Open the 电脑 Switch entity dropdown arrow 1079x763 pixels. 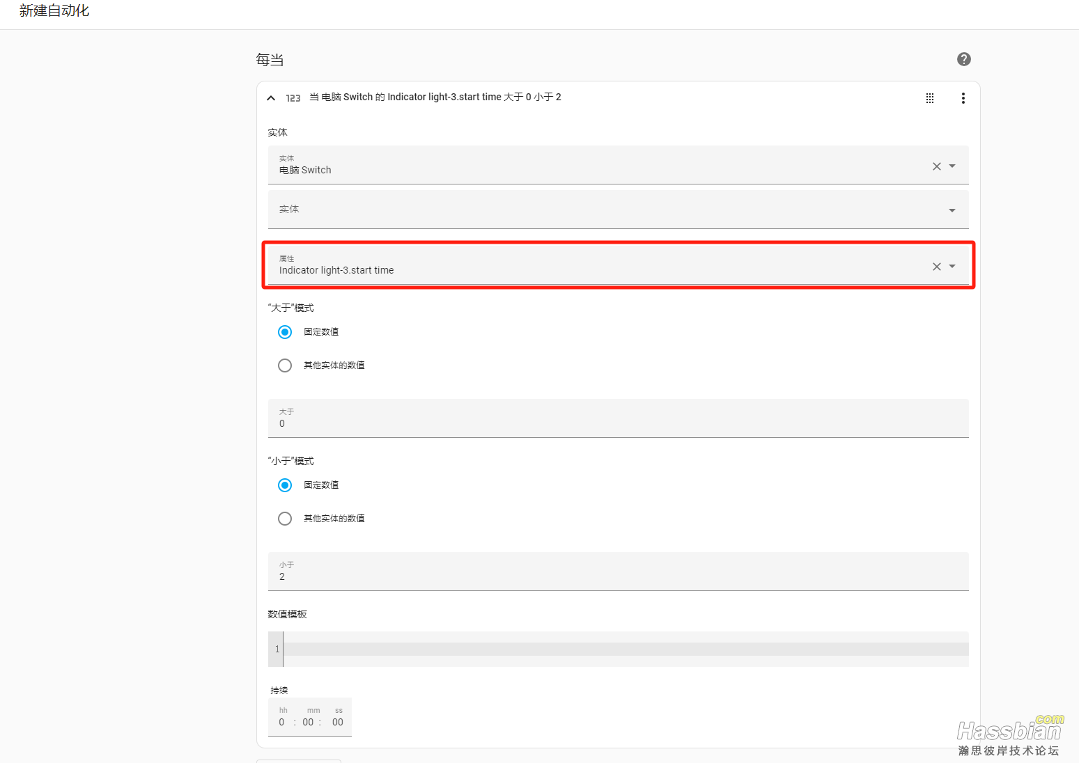(952, 166)
